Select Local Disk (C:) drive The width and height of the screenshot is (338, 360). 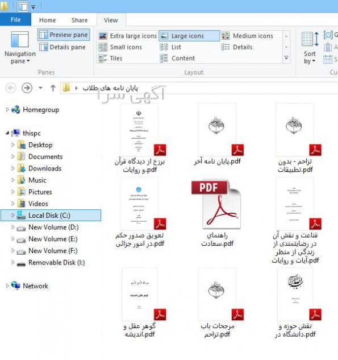tap(51, 216)
